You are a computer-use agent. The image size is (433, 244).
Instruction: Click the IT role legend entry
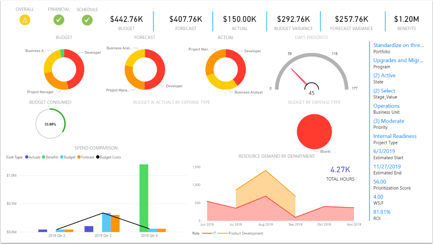click(209, 233)
